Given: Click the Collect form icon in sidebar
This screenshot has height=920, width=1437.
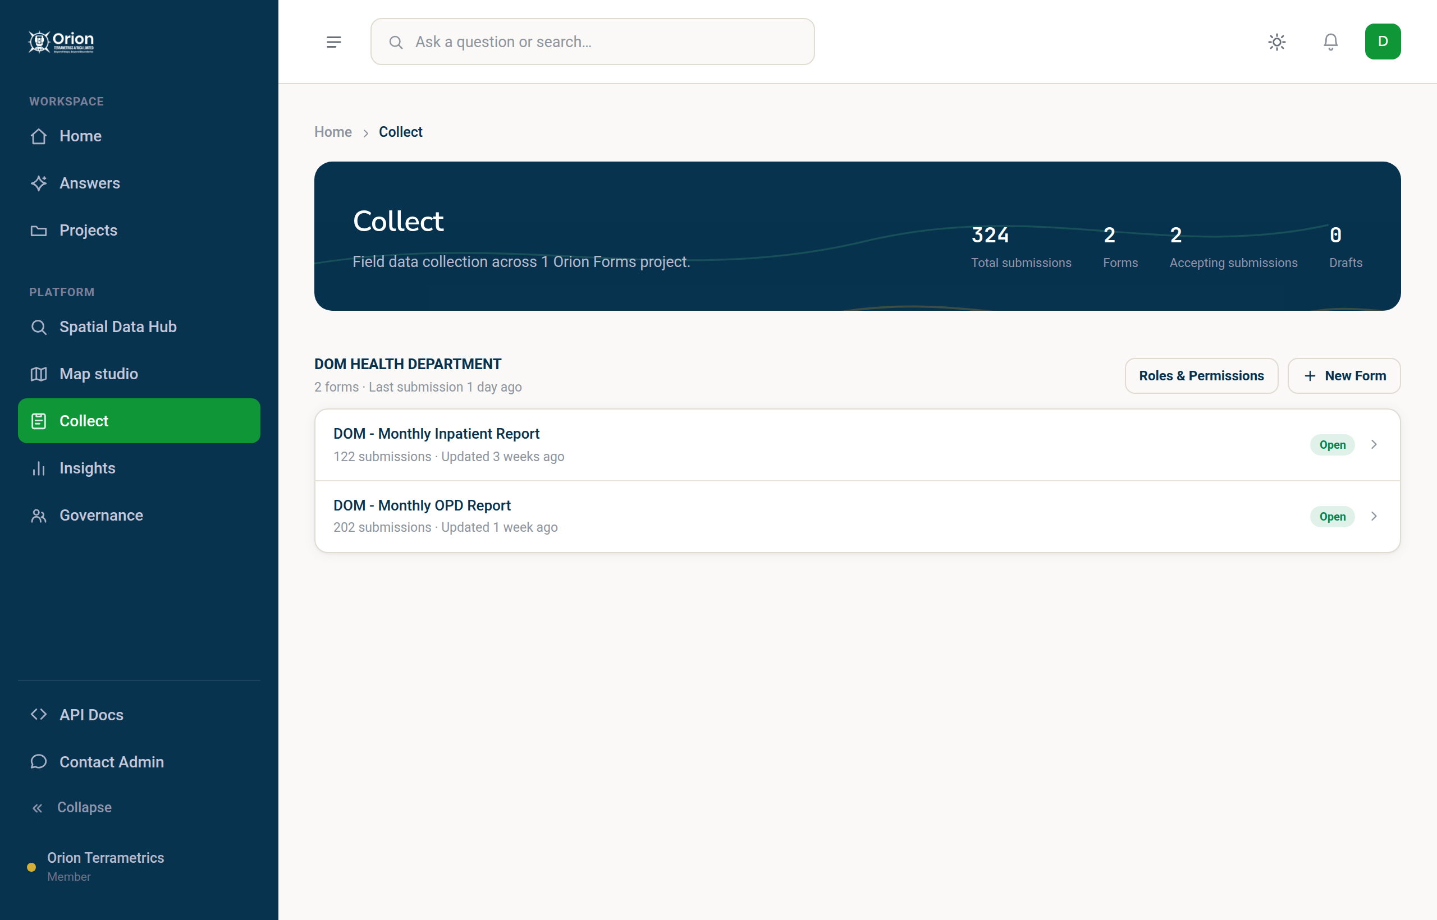Looking at the screenshot, I should click(39, 421).
